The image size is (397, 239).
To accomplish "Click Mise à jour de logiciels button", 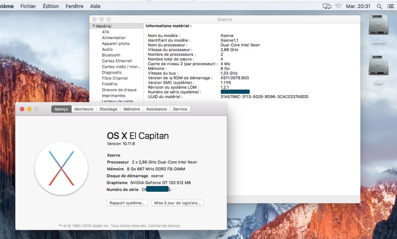I will [177, 203].
